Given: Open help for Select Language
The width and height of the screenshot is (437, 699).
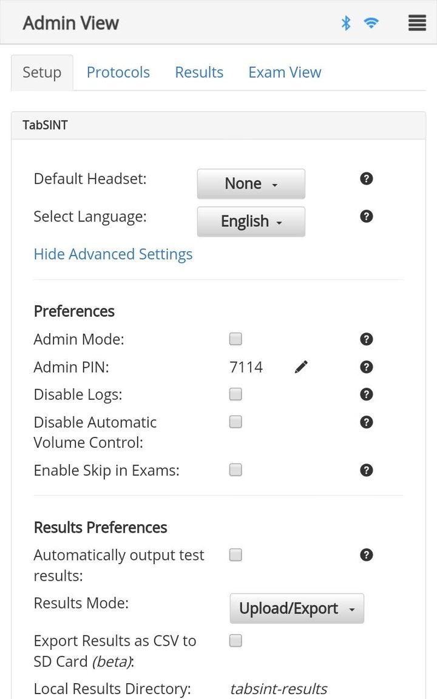Looking at the screenshot, I should pos(366,216).
